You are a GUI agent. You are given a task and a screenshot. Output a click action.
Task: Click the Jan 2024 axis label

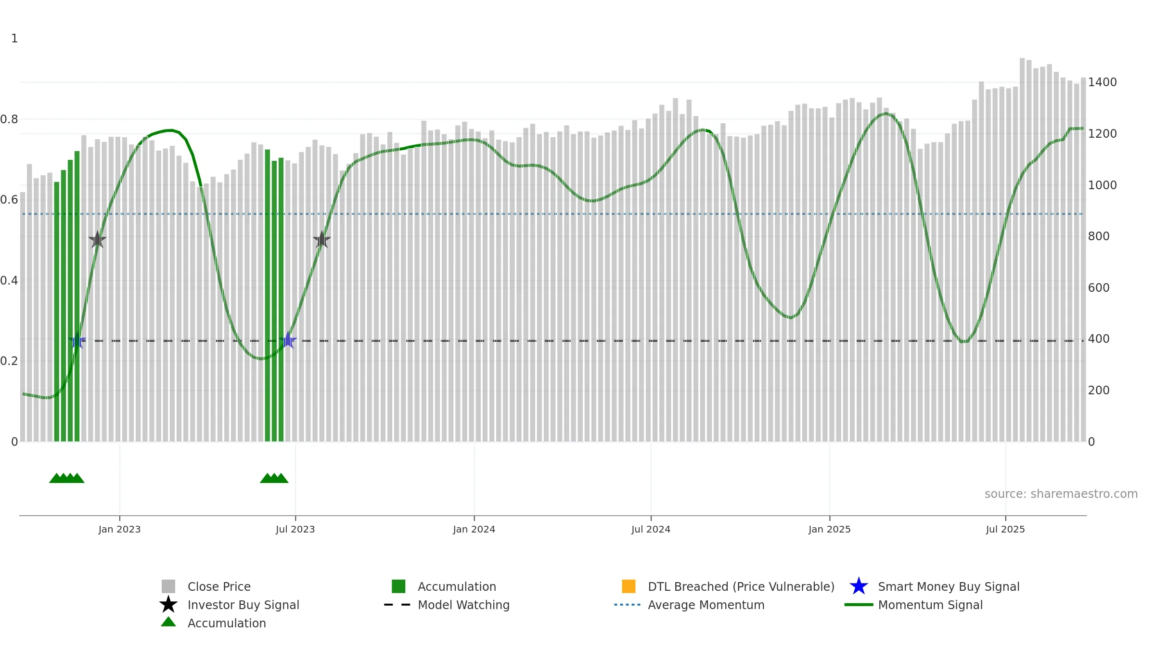pyautogui.click(x=474, y=530)
